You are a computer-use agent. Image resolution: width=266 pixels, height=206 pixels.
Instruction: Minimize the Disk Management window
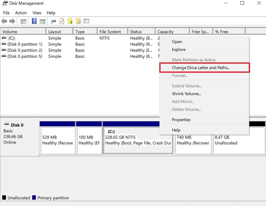(226, 3)
